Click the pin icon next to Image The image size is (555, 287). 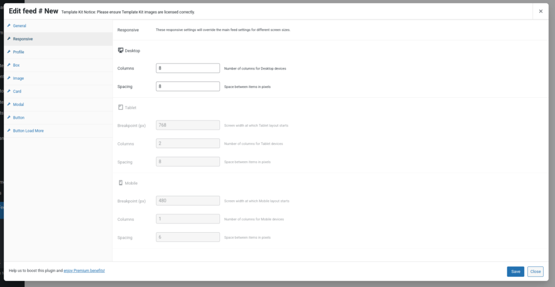tap(9, 78)
